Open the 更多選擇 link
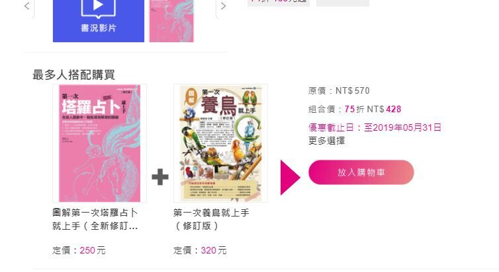The width and height of the screenshot is (499, 272). pos(326,141)
